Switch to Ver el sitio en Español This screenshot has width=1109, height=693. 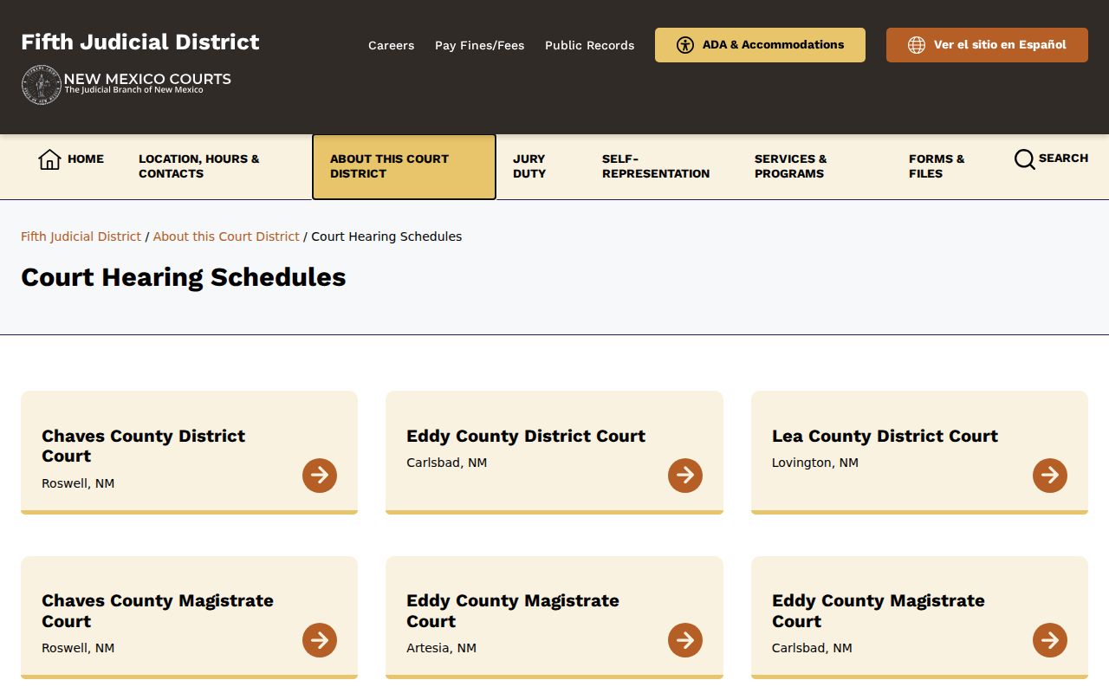987,45
